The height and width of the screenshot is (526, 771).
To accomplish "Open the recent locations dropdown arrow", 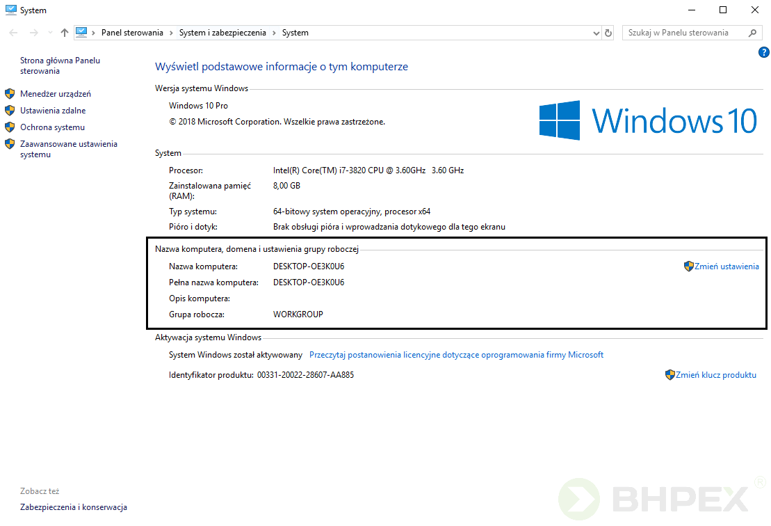I will coord(49,33).
